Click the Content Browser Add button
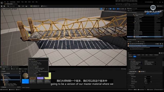The image size is (164, 92). [x=3, y=69]
